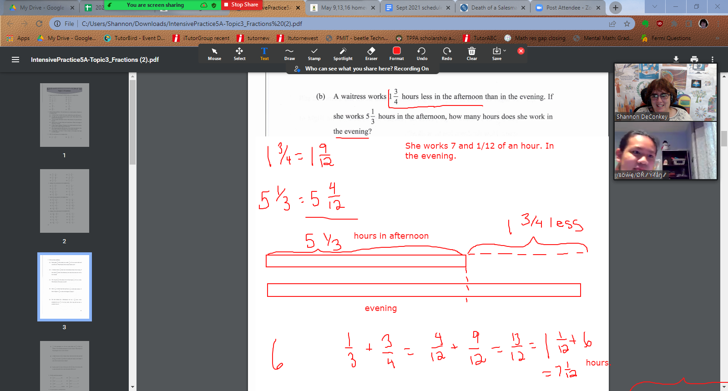This screenshot has width=728, height=391.
Task: Save the annotated screen
Action: click(496, 54)
